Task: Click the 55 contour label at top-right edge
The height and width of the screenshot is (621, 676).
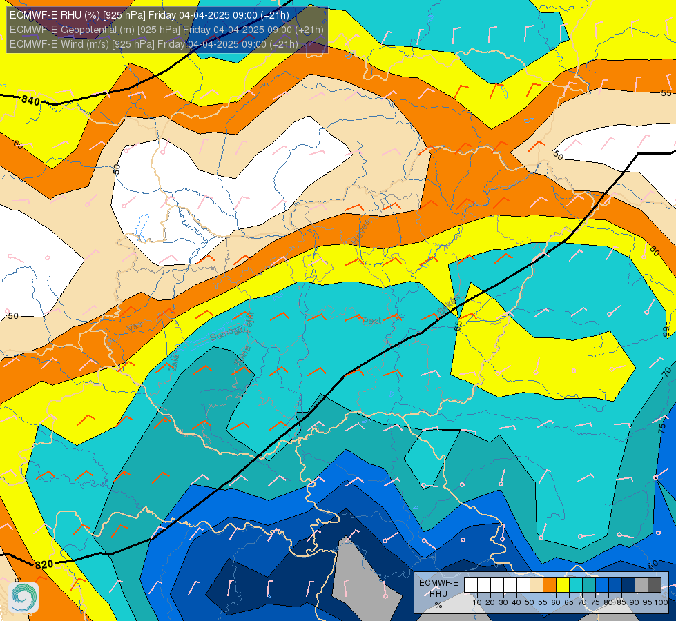Action: point(666,93)
